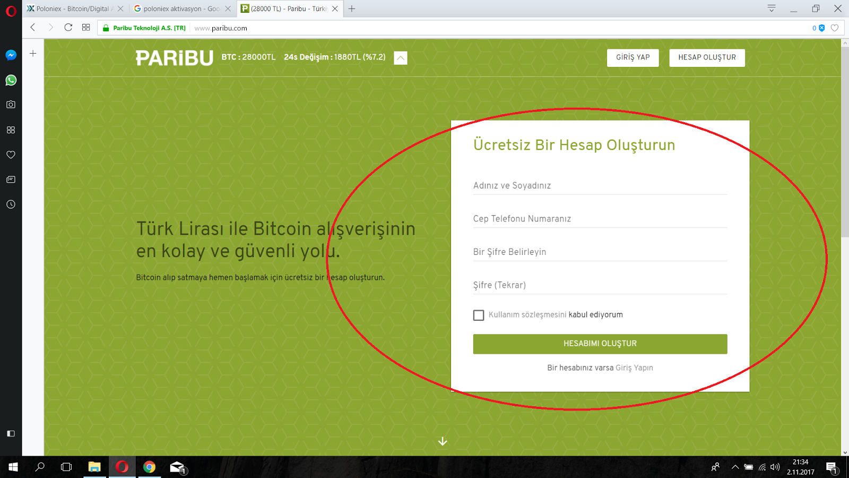Screen dimensions: 849x478
Task: Open WhatsApp in the Opera sidebar
Action: coord(11,80)
